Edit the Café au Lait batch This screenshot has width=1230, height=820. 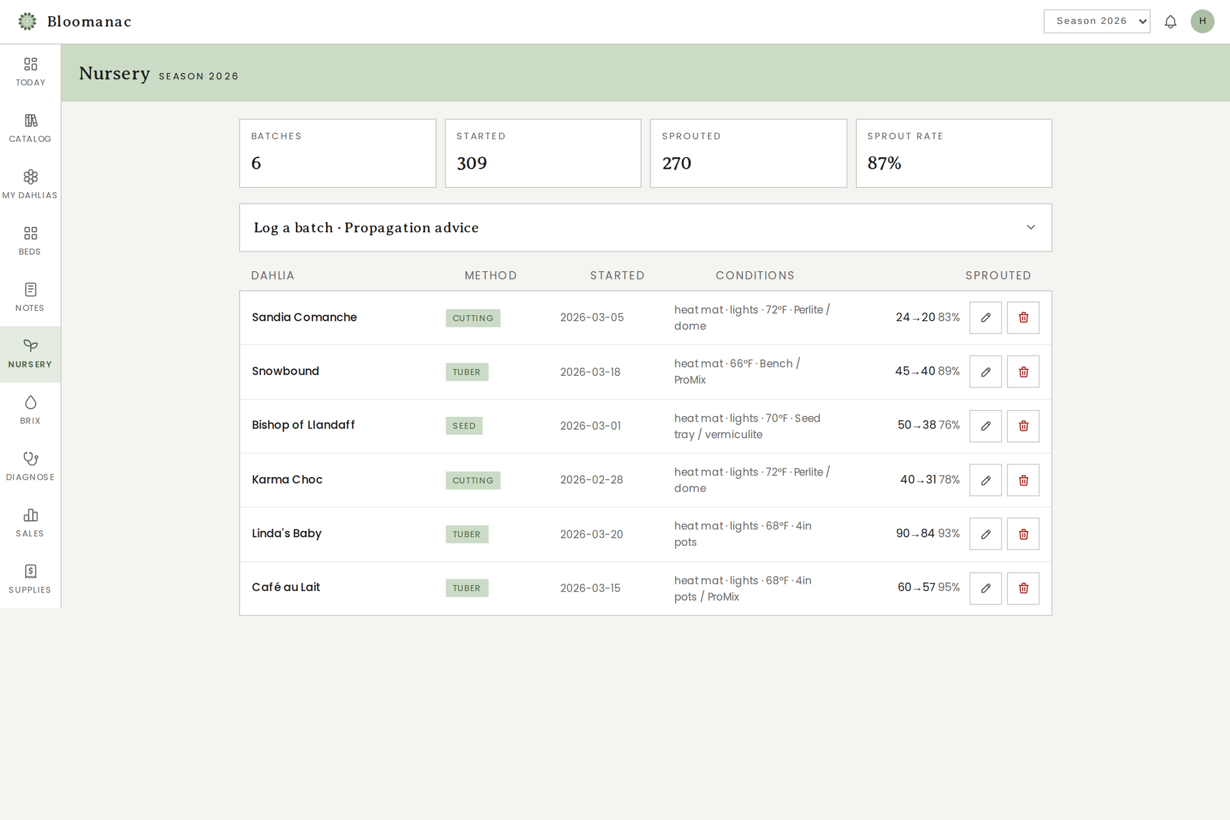pyautogui.click(x=985, y=588)
